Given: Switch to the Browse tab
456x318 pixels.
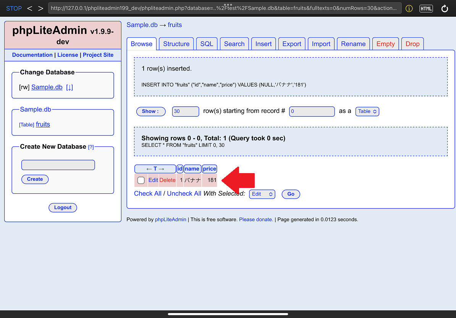Looking at the screenshot, I should coord(142,44).
